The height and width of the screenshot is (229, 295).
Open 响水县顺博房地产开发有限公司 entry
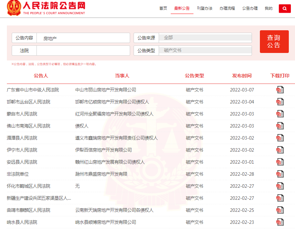(106, 222)
